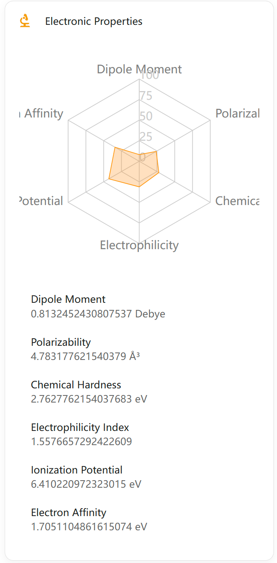
Task: Click the Electronic Properties card title
Action: point(94,21)
